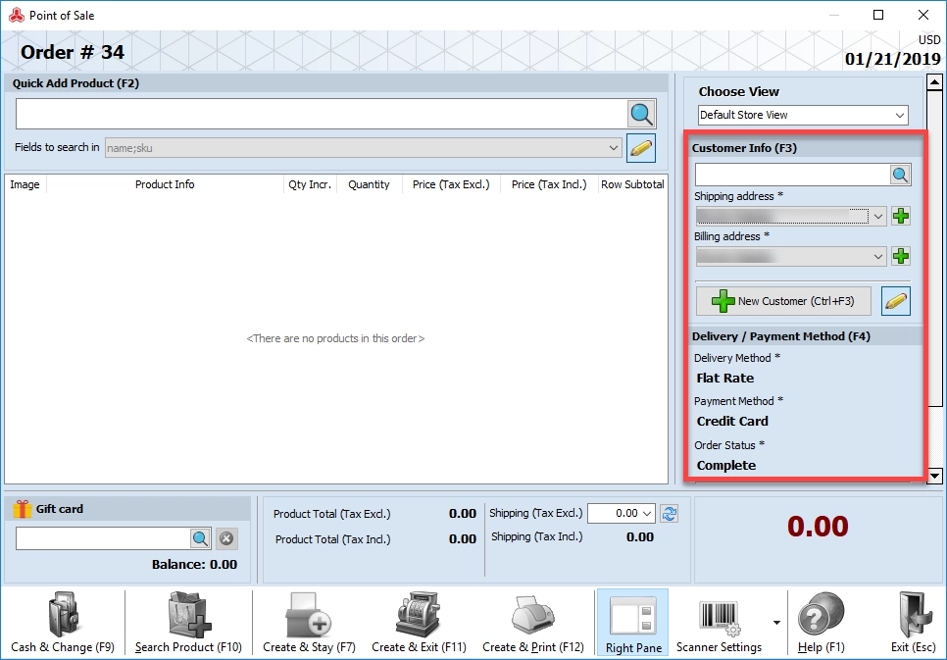Click right pane scrollbar up arrow
This screenshot has width=947, height=660.
tap(934, 82)
